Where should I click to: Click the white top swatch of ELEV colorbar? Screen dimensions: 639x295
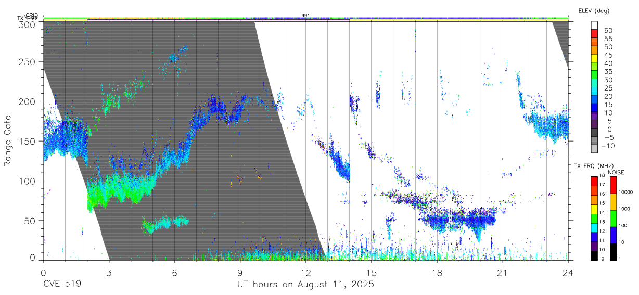pyautogui.click(x=594, y=25)
